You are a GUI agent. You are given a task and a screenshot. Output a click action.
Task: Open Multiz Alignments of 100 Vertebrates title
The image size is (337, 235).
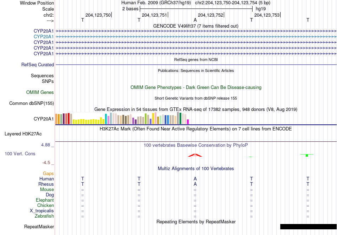coord(196,169)
